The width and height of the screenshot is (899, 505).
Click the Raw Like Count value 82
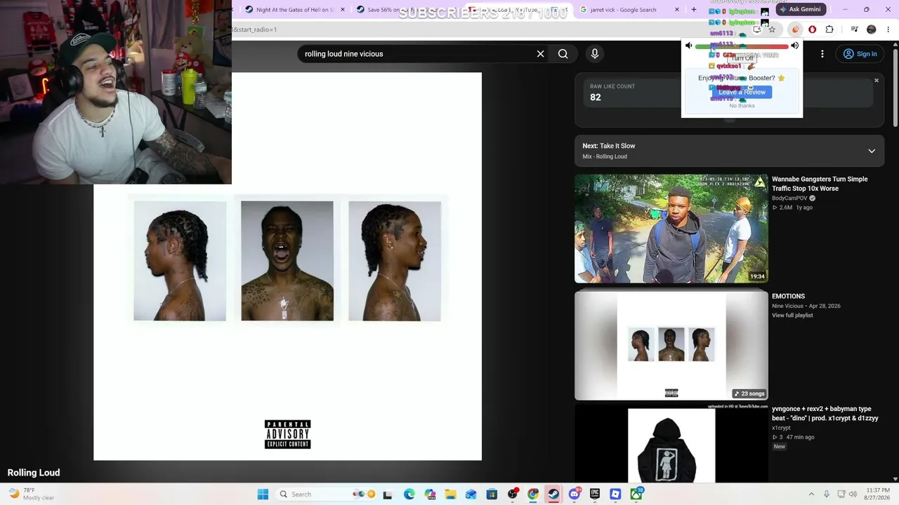pyautogui.click(x=596, y=97)
